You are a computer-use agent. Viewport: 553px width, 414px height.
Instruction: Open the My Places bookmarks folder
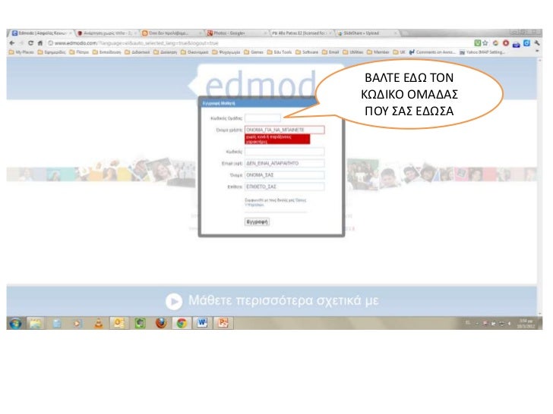[21, 52]
